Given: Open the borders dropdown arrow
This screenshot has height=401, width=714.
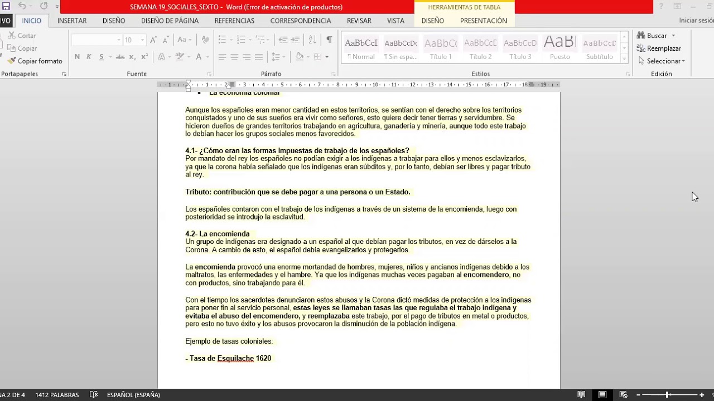Looking at the screenshot, I should [327, 57].
